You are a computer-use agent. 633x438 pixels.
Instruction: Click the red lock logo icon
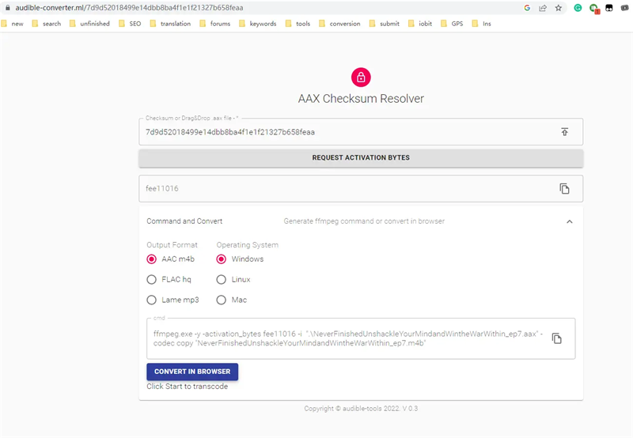361,77
